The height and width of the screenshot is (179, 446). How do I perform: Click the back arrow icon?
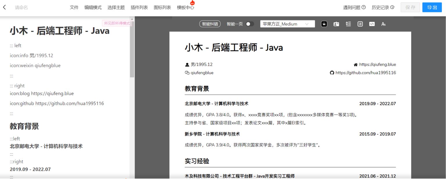(4, 7)
